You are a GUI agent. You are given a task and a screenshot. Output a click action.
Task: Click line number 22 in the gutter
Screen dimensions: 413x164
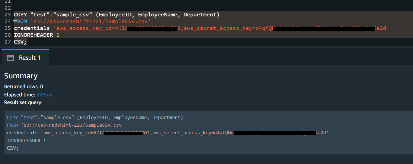pyautogui.click(x=8, y=8)
